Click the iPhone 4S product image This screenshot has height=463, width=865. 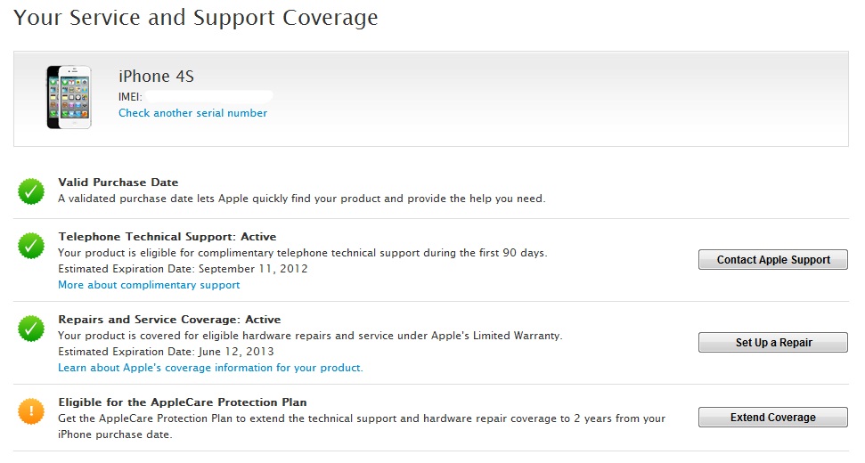(x=69, y=98)
